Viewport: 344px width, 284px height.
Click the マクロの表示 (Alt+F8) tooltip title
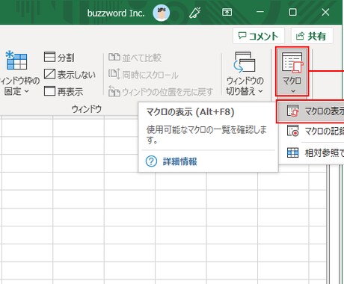191,112
